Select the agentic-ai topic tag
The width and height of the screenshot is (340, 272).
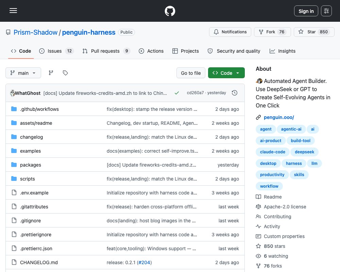click(x=291, y=129)
